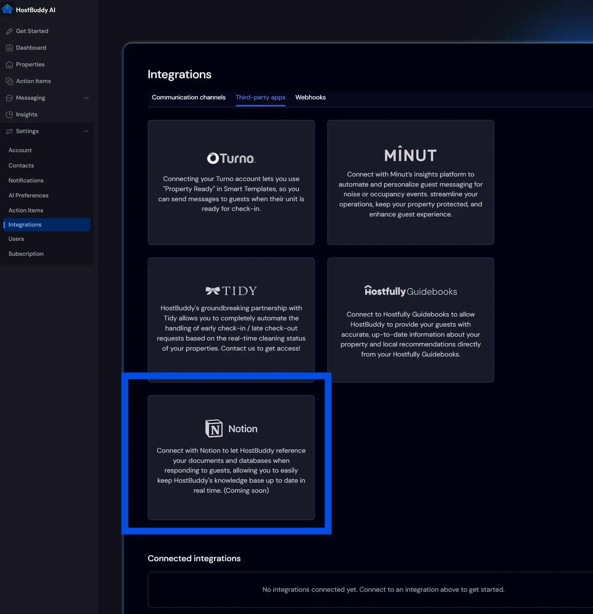Open the Notifications settings page
593x614 pixels.
pos(26,180)
